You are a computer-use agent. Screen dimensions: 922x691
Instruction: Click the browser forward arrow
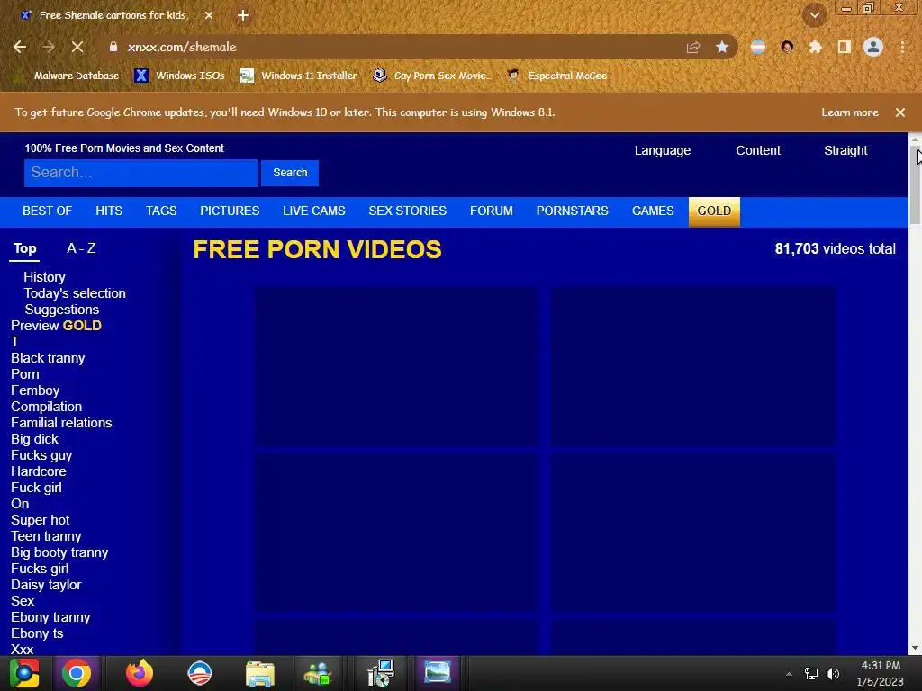click(x=49, y=47)
